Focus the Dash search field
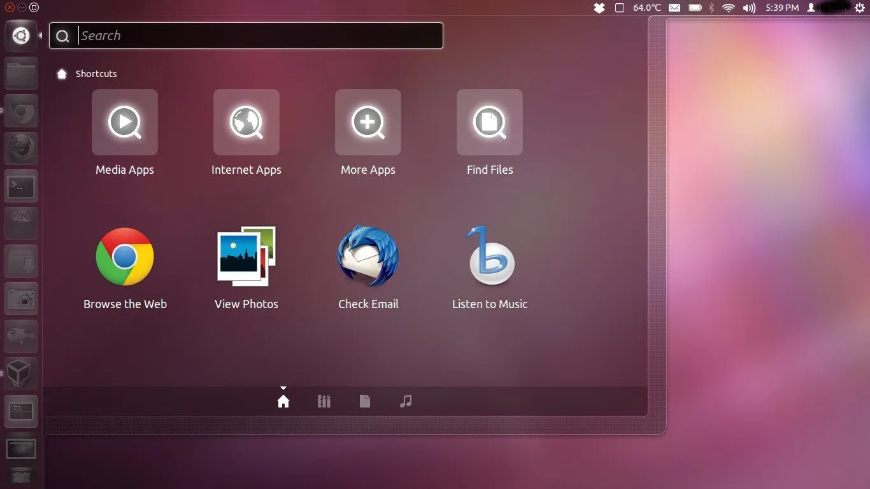The width and height of the screenshot is (870, 489). coord(246,36)
